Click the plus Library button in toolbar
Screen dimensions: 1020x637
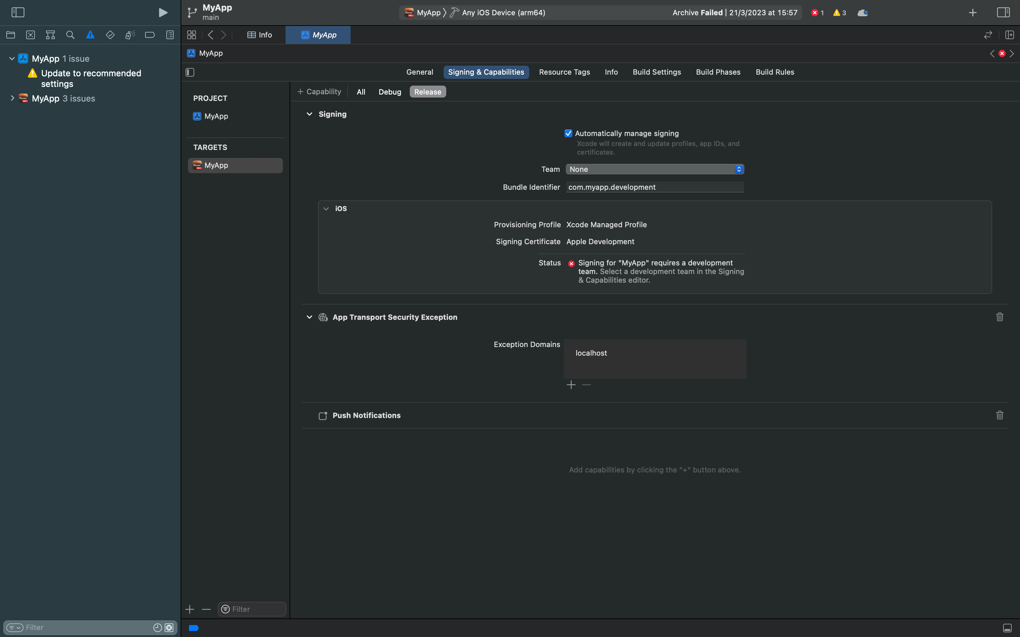973,13
